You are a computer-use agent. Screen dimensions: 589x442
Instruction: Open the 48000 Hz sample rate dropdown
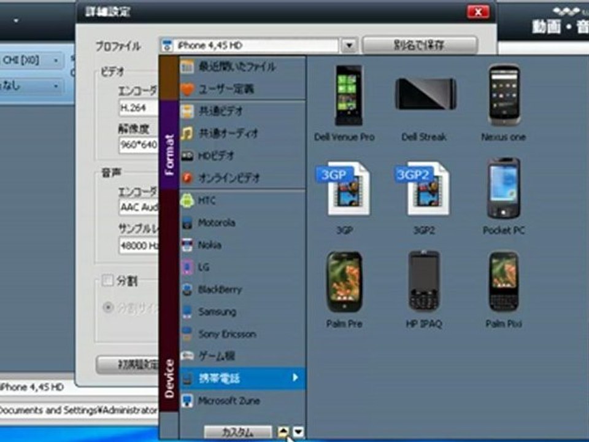point(139,246)
